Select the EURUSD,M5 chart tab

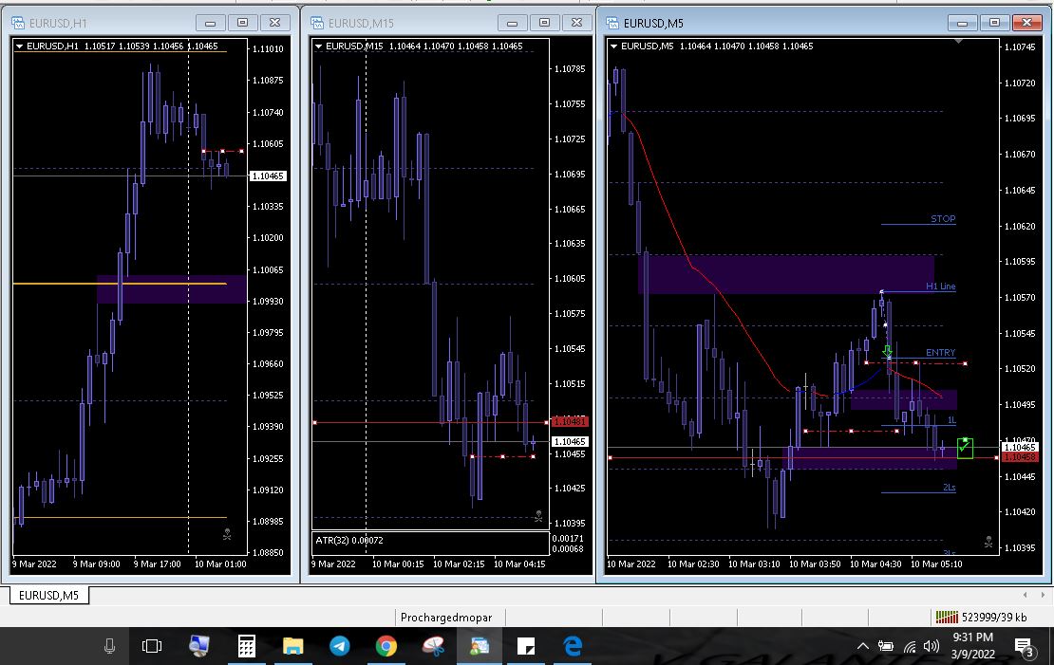pos(51,595)
